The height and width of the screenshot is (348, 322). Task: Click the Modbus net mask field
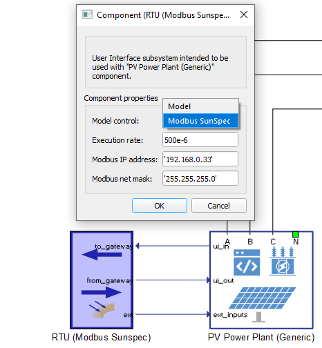click(x=200, y=178)
